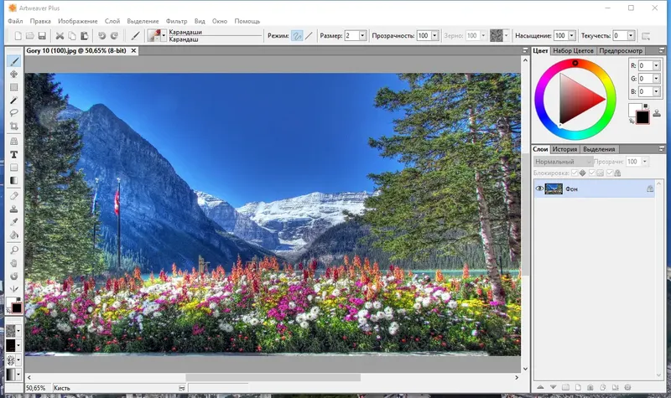
Task: Open the Окно menu
Action: click(x=220, y=21)
